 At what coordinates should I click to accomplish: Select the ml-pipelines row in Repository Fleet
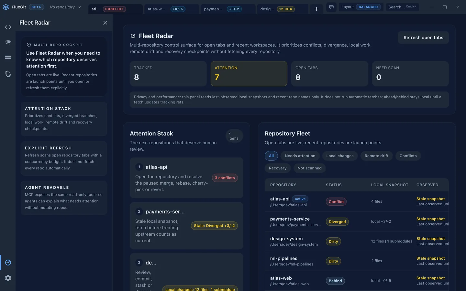tap(357, 261)
